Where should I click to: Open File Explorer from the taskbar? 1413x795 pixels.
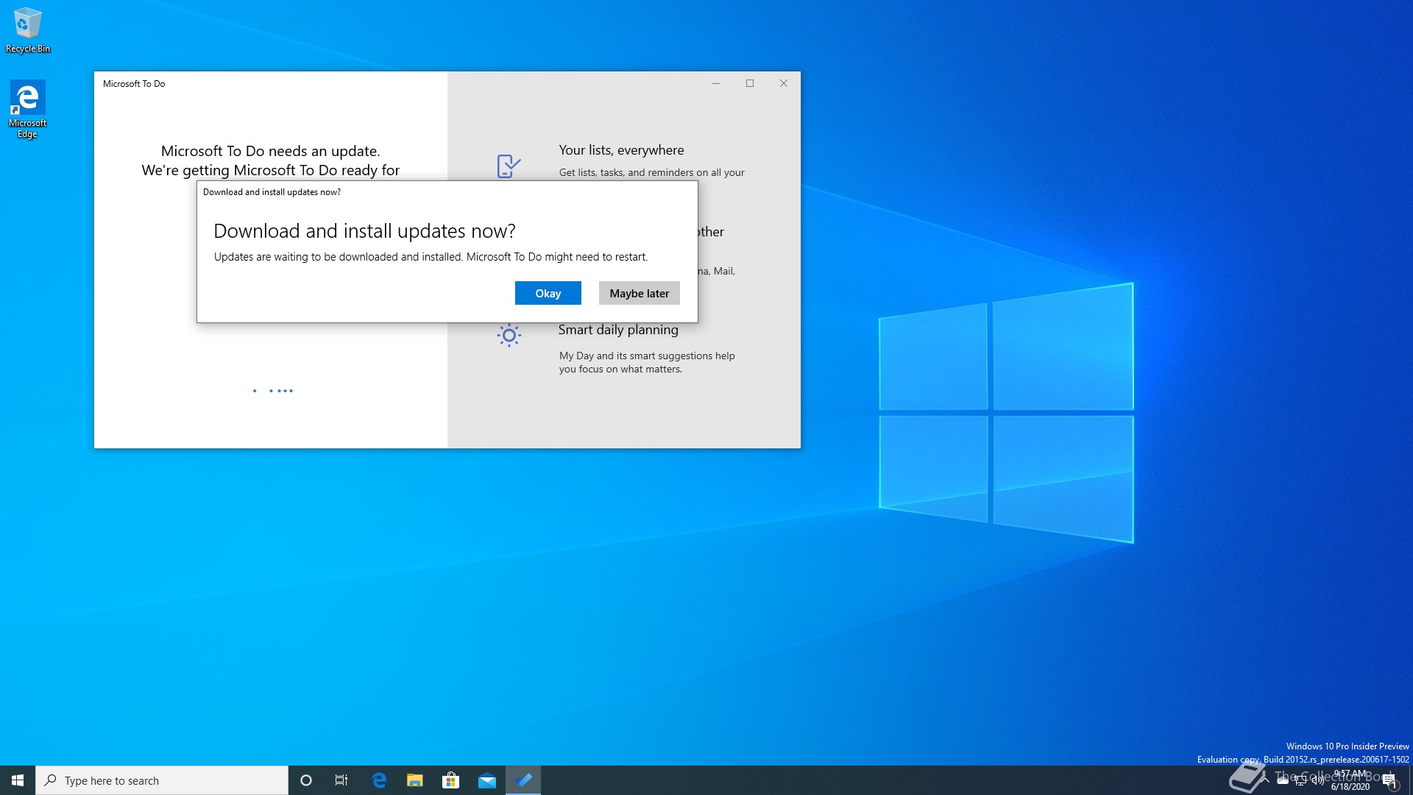point(415,780)
